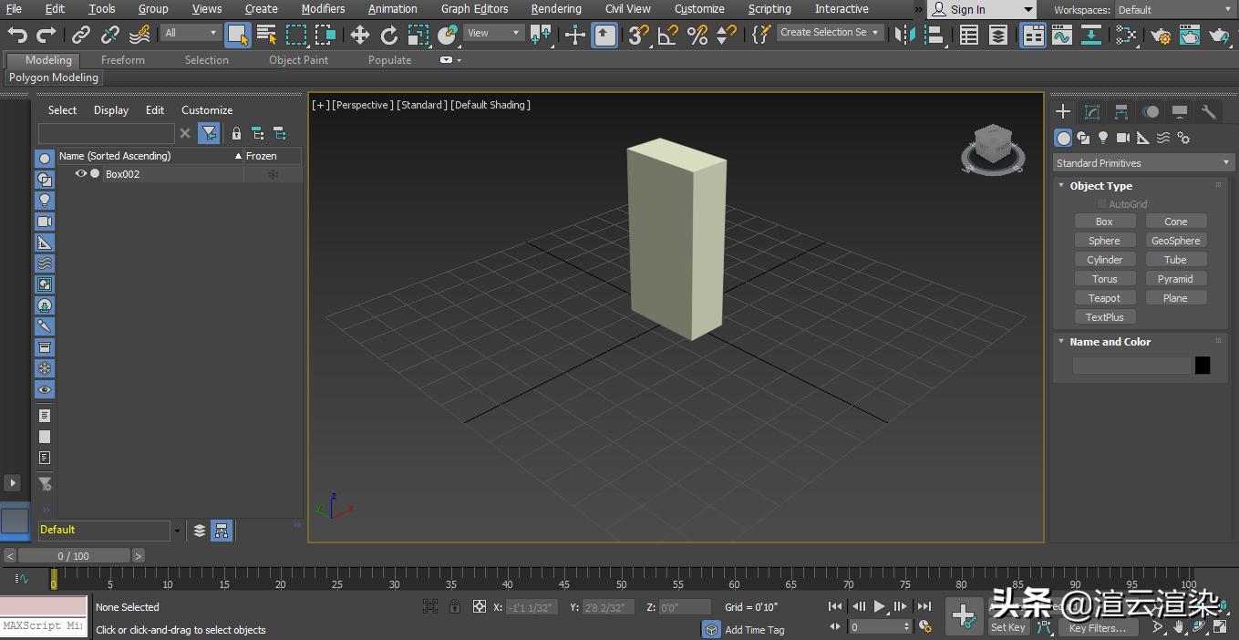Select the Select and Move tool
Viewport: 1239px width, 640px height.
359,35
